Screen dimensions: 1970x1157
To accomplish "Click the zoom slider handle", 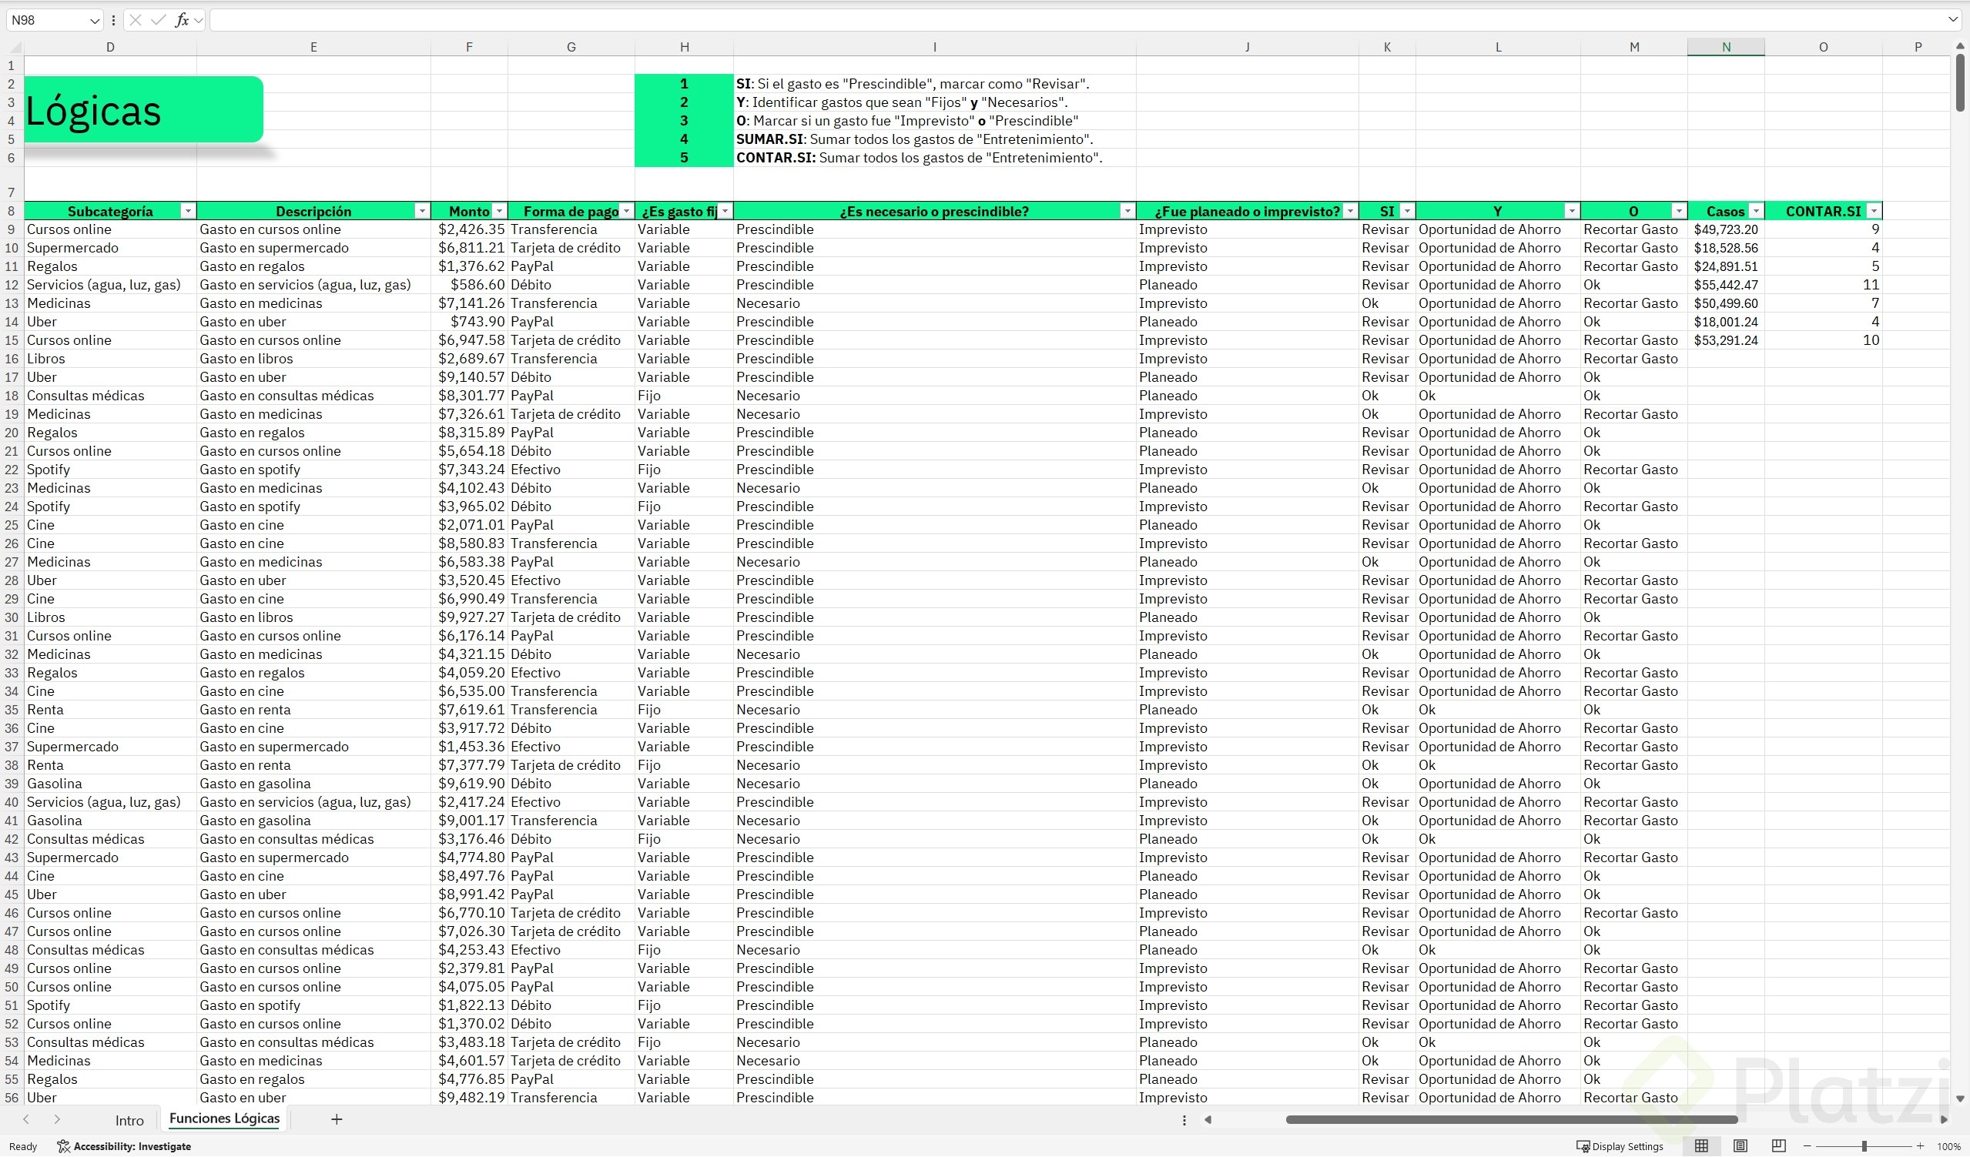I will click(1864, 1146).
